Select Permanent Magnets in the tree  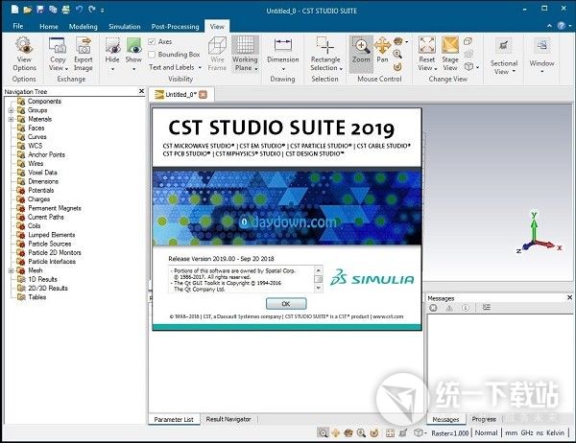coord(55,208)
